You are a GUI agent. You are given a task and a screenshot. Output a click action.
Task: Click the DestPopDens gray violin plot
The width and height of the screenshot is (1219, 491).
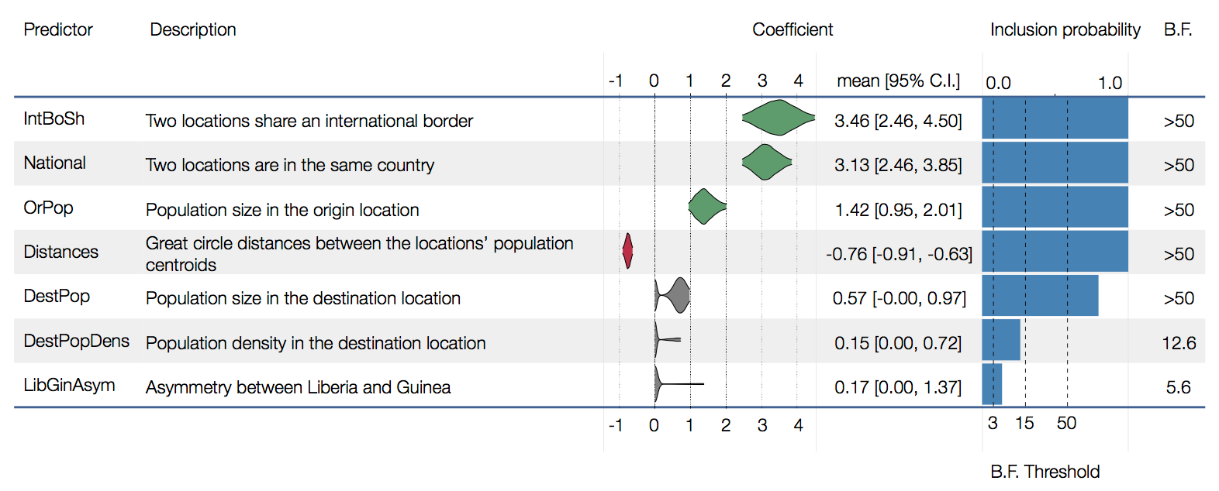tap(668, 339)
